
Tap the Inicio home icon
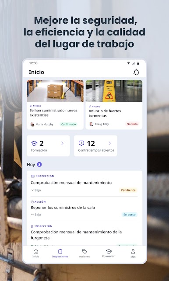tap(36, 251)
